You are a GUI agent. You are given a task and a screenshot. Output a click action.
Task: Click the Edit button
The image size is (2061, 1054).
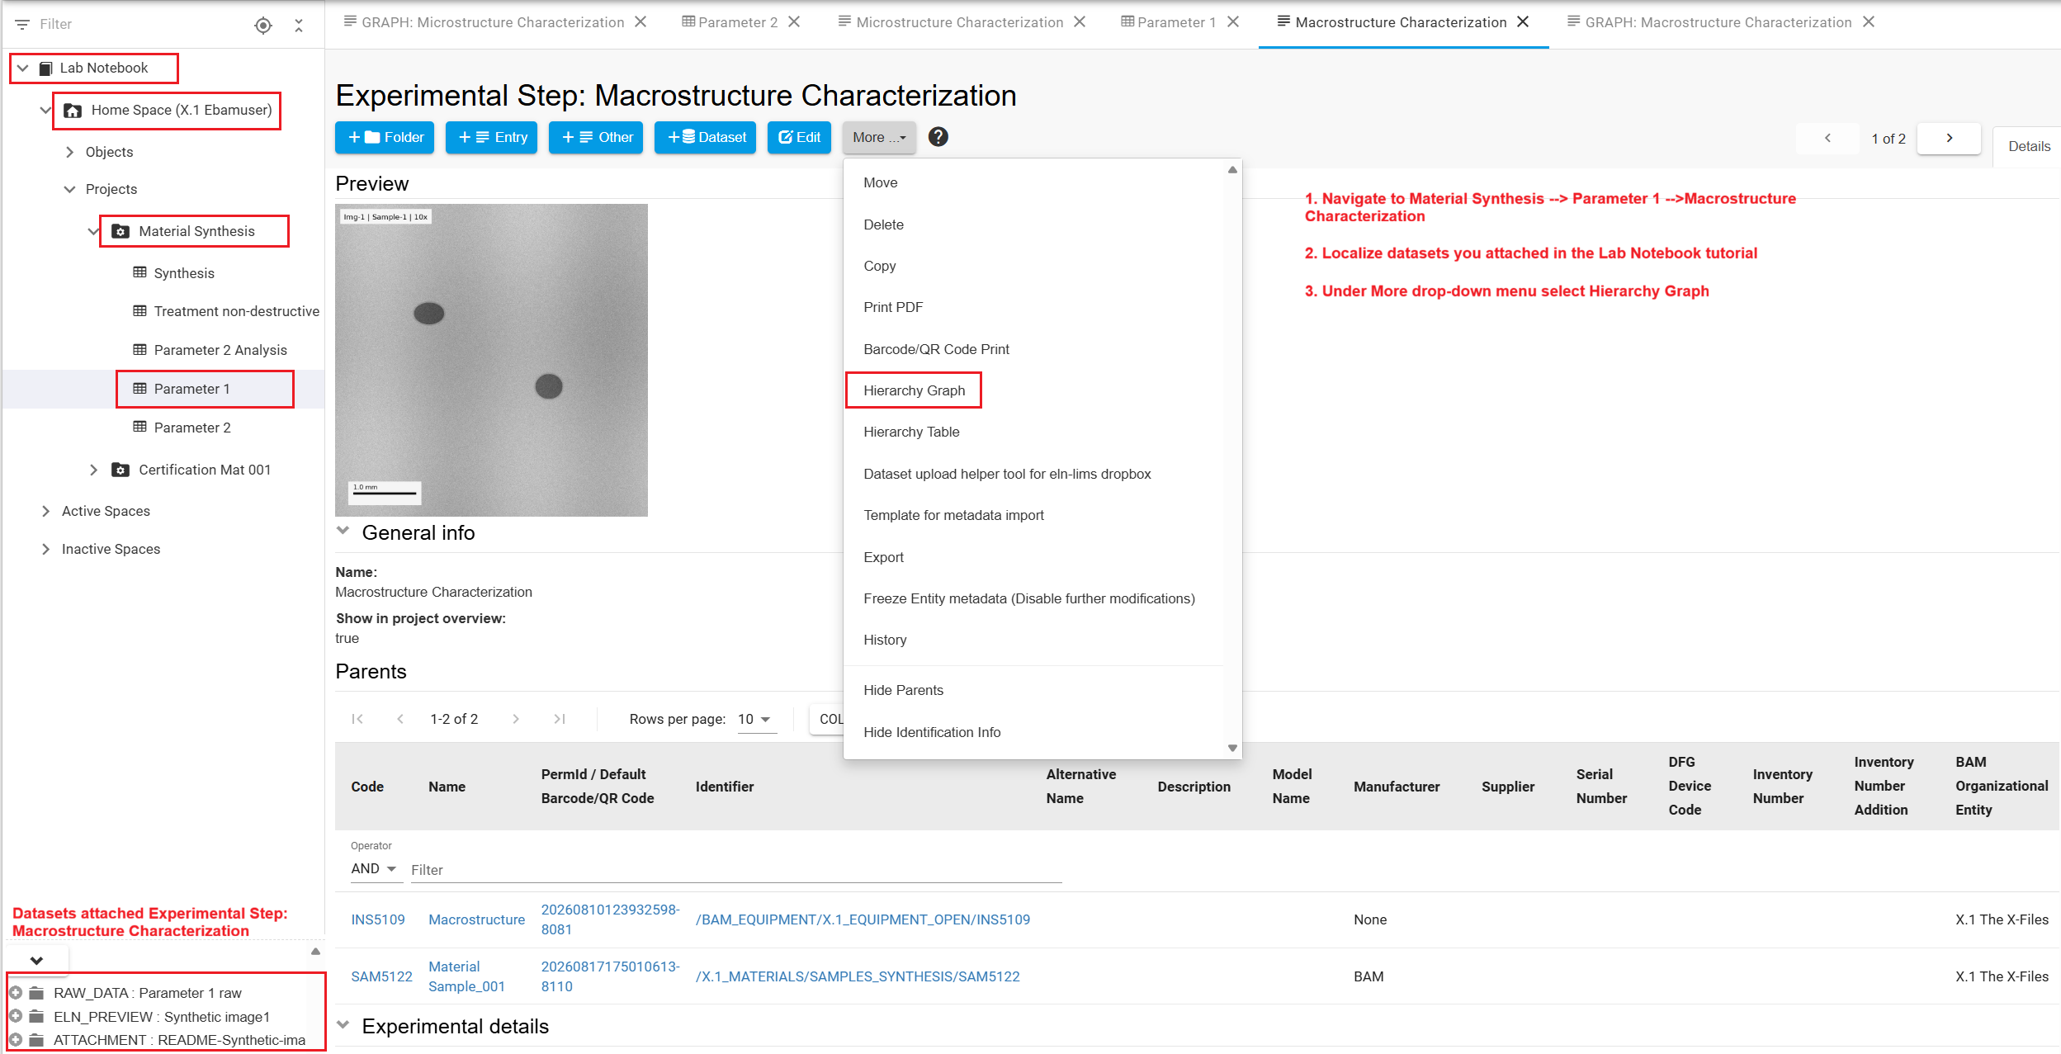799,138
